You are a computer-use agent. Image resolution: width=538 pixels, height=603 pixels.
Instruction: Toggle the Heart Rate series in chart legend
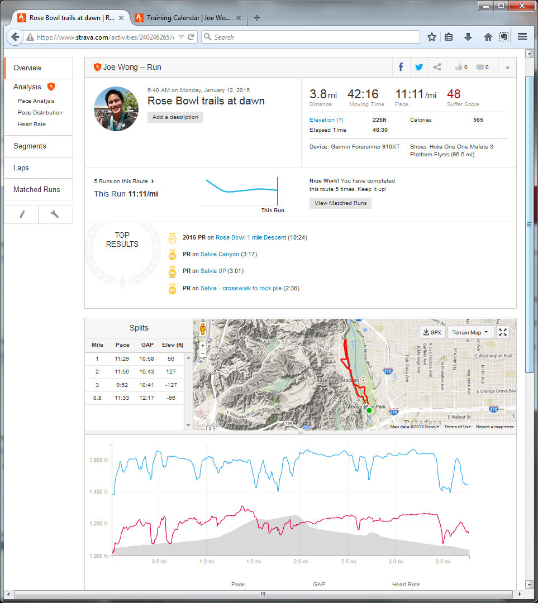[406, 584]
